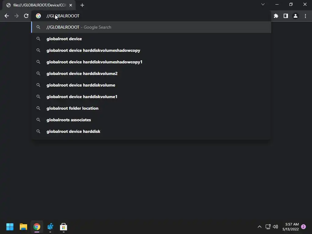The image size is (312, 234).
Task: Click the Chrome taskbar icon
Action: tap(37, 227)
